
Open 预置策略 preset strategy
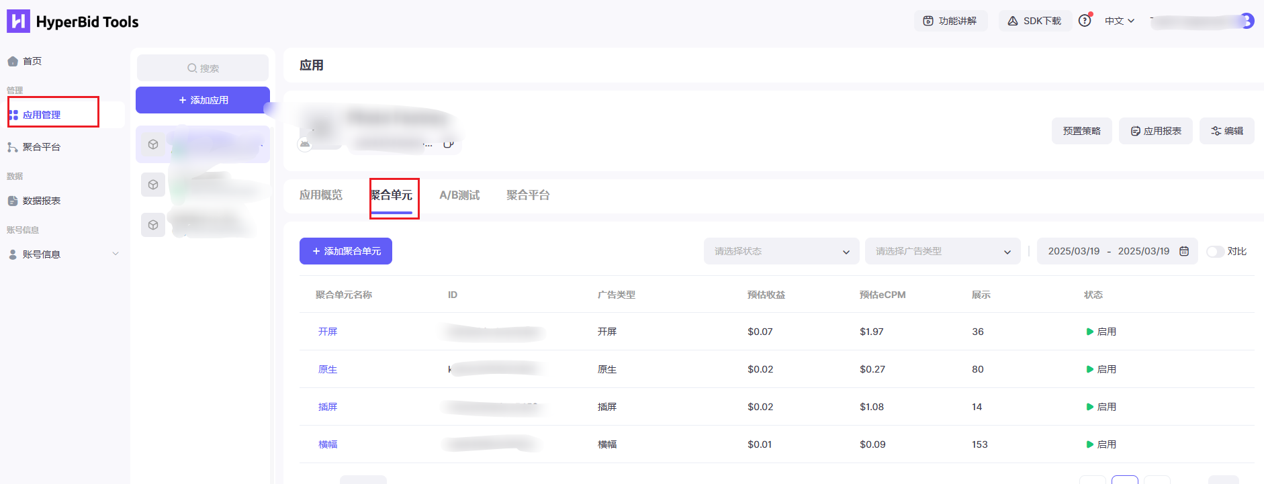point(1081,131)
